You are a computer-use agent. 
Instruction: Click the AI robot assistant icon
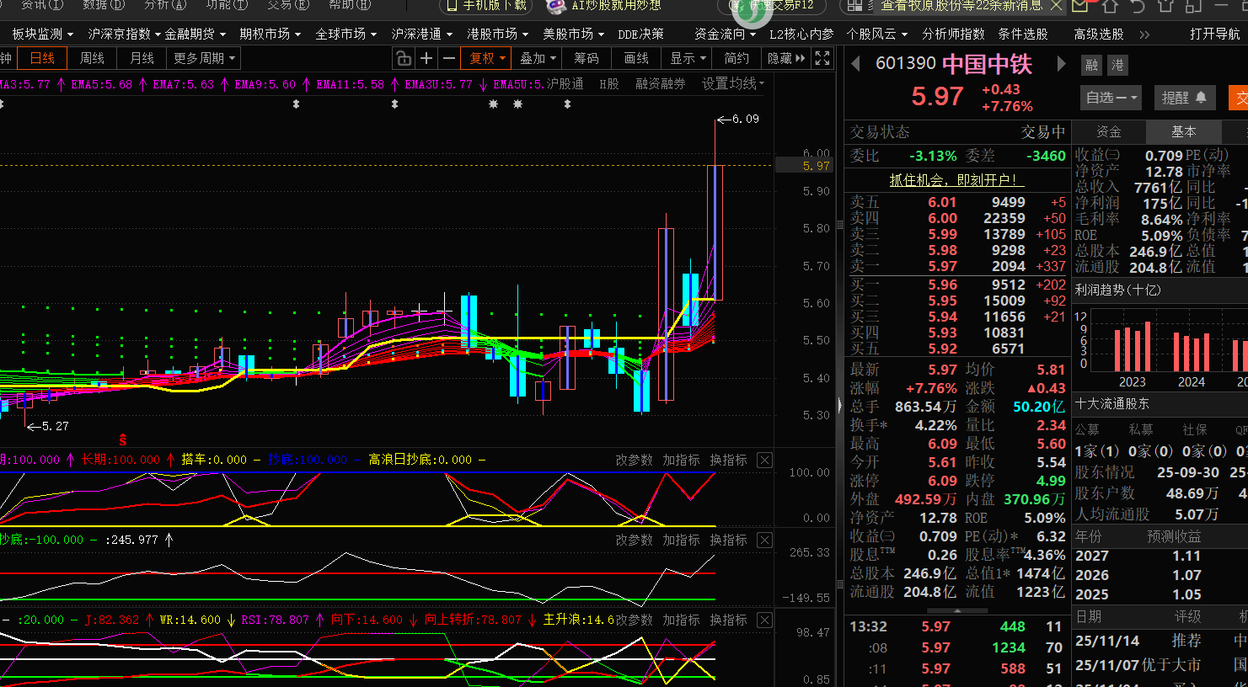[x=555, y=6]
